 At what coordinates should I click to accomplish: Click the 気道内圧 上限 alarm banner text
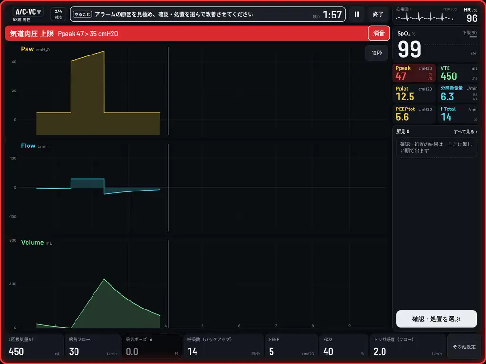(32, 34)
